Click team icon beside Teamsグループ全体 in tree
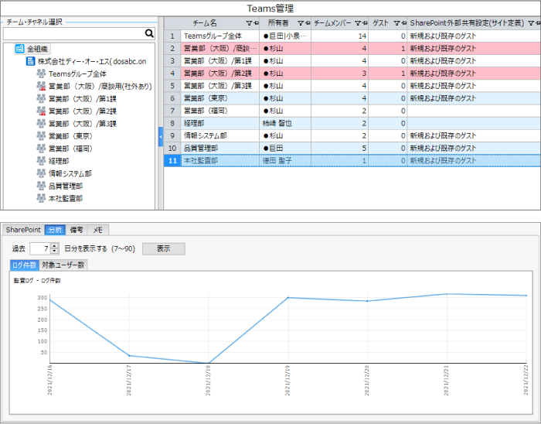 tap(41, 74)
